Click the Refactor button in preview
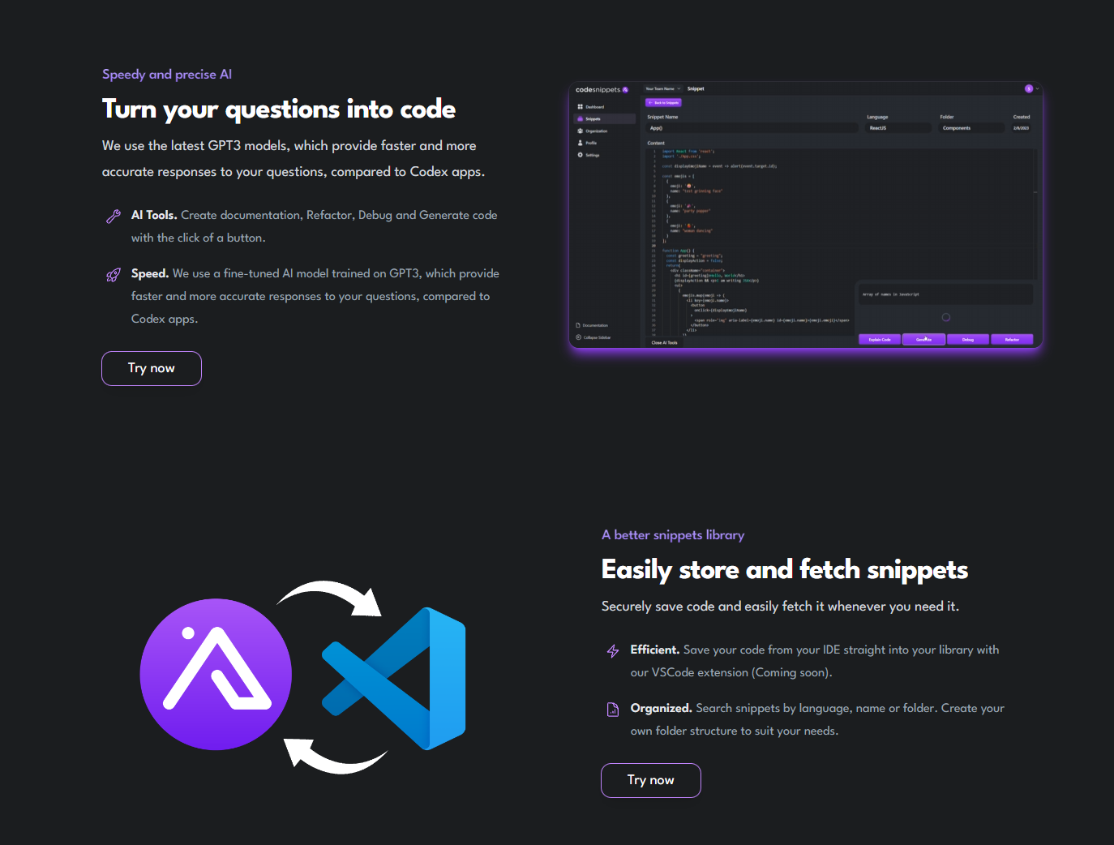The width and height of the screenshot is (1114, 845). 1012,340
